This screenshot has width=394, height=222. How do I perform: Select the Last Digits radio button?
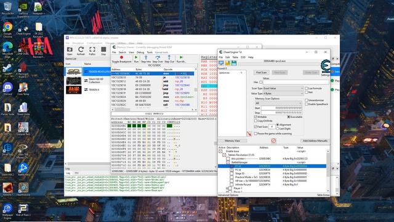point(278,129)
